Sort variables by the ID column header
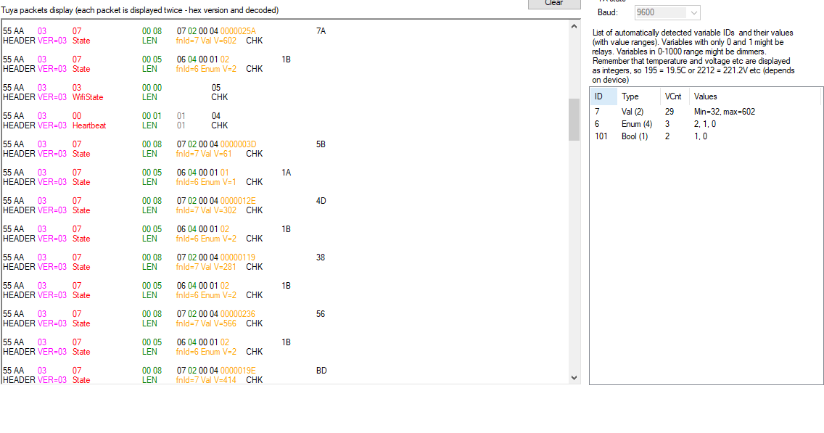 tap(603, 96)
